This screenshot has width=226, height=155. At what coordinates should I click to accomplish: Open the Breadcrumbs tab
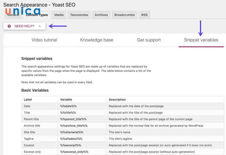(x=125, y=15)
